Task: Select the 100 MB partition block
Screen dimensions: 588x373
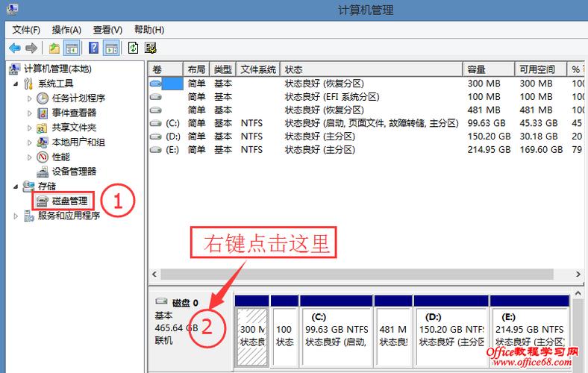Action: (x=284, y=336)
